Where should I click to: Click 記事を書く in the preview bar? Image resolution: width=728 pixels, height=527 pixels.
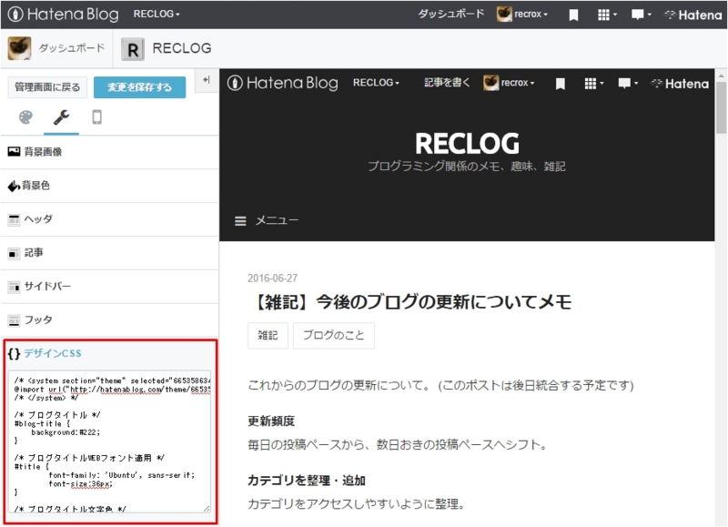pos(447,83)
